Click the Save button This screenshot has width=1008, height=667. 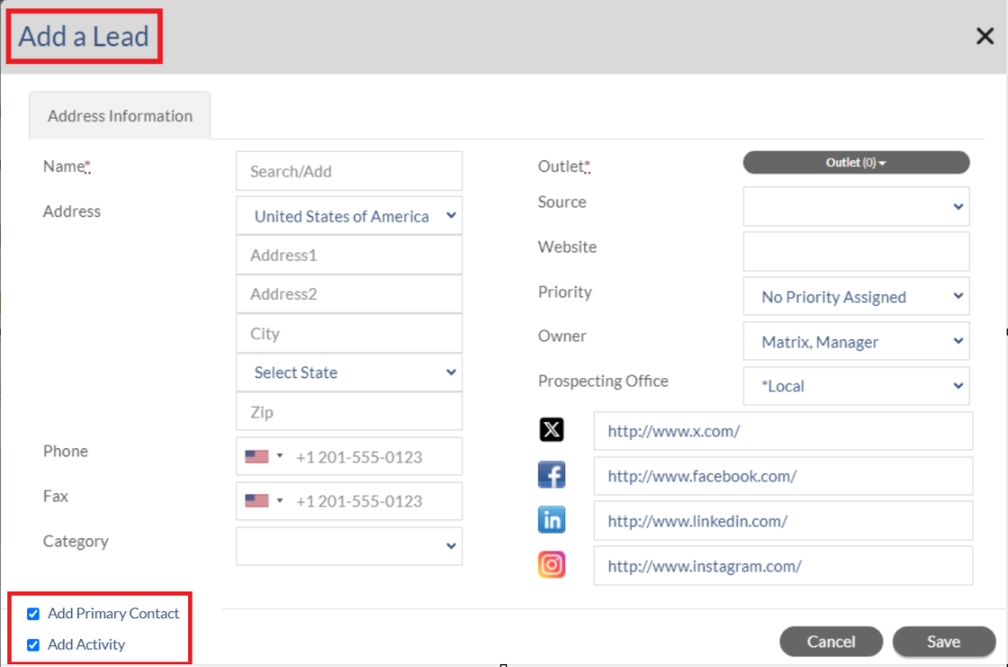coord(944,641)
